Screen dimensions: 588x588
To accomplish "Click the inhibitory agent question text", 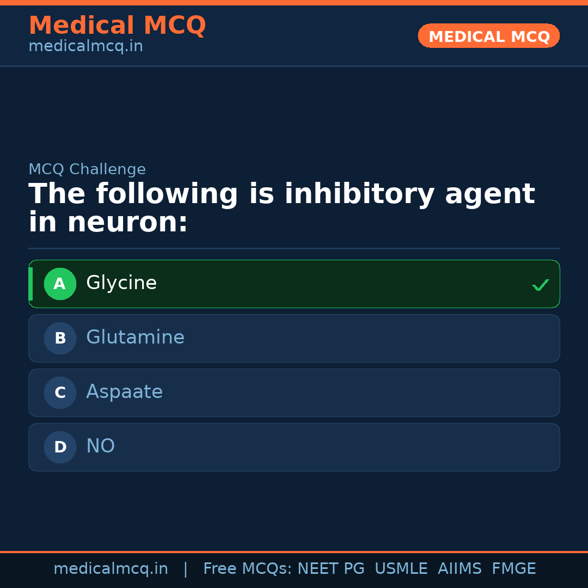I will [281, 209].
